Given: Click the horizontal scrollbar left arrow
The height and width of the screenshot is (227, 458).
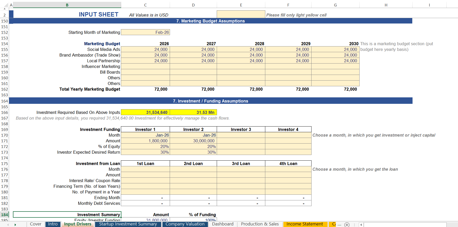Looking at the screenshot, I should [x=361, y=225].
